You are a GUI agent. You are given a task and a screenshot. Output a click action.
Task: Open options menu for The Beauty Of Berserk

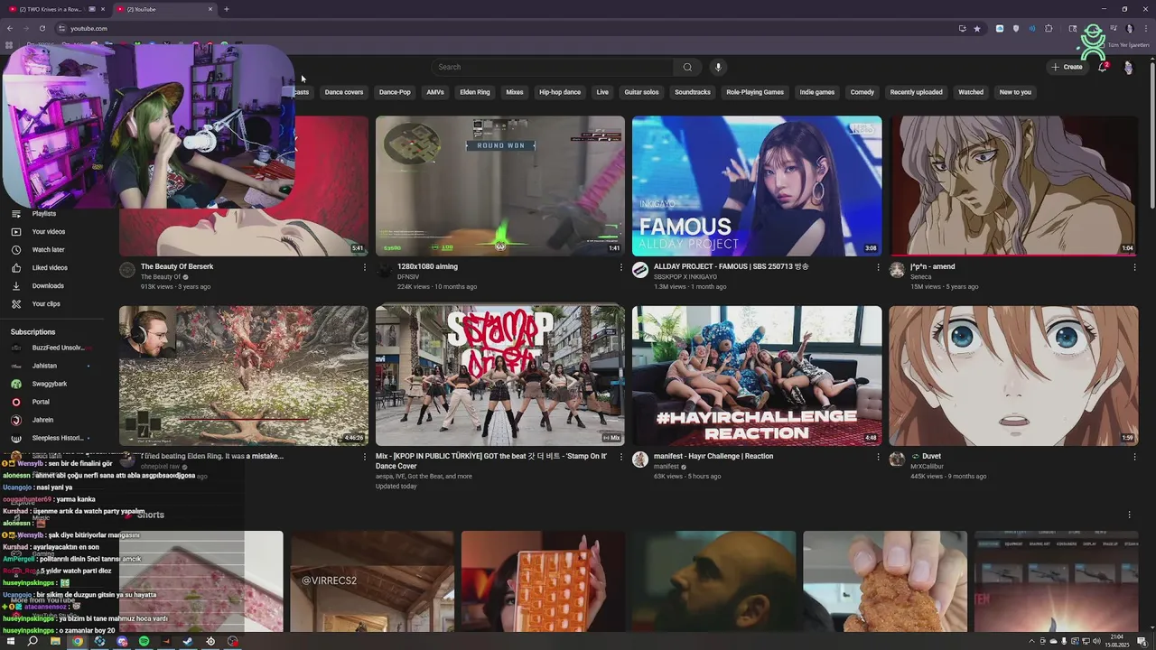pos(365,267)
